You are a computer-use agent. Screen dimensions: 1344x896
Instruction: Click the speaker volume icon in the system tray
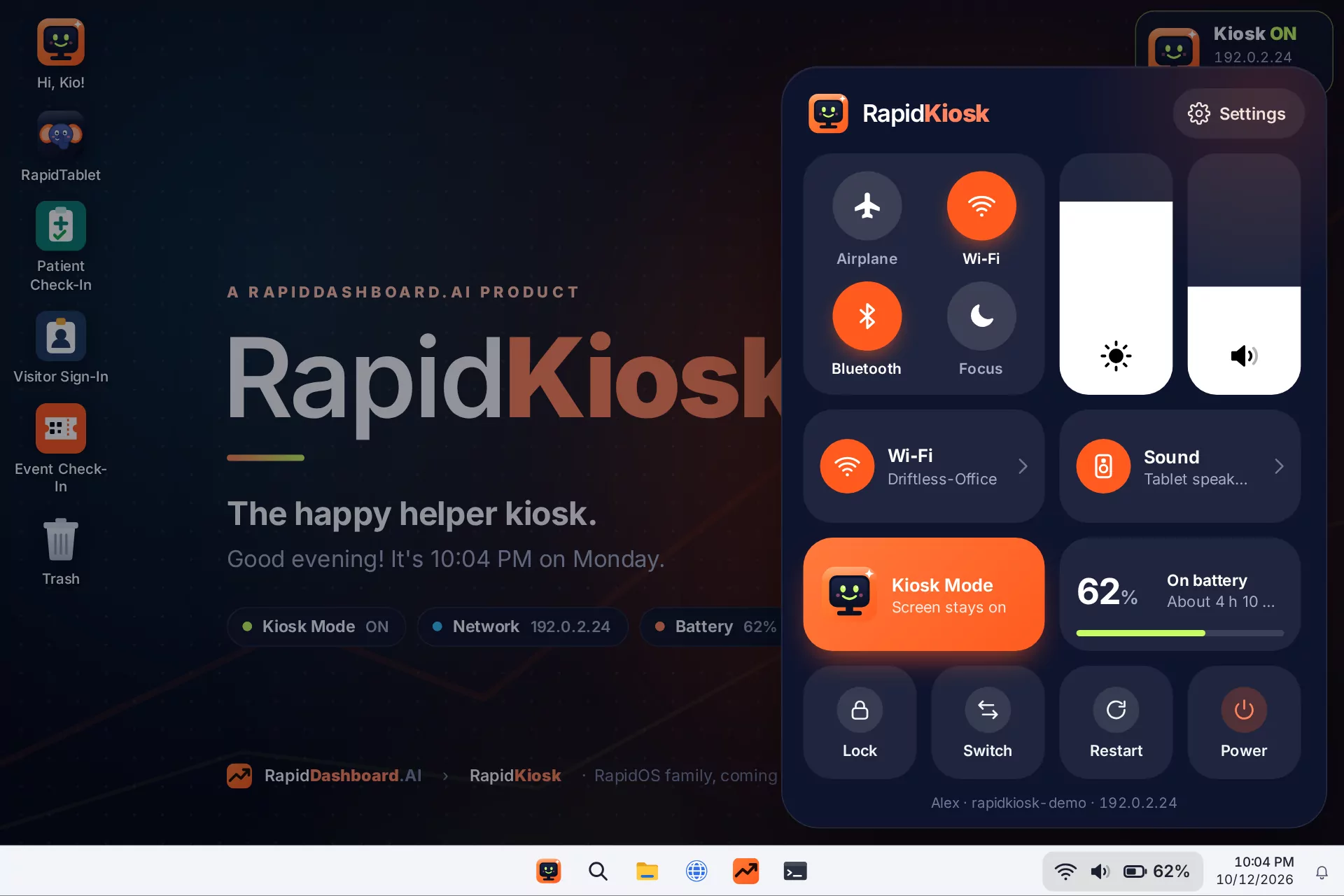(1100, 871)
